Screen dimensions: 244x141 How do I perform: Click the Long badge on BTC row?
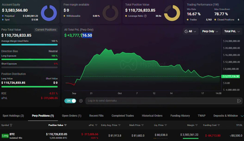[5, 136]
